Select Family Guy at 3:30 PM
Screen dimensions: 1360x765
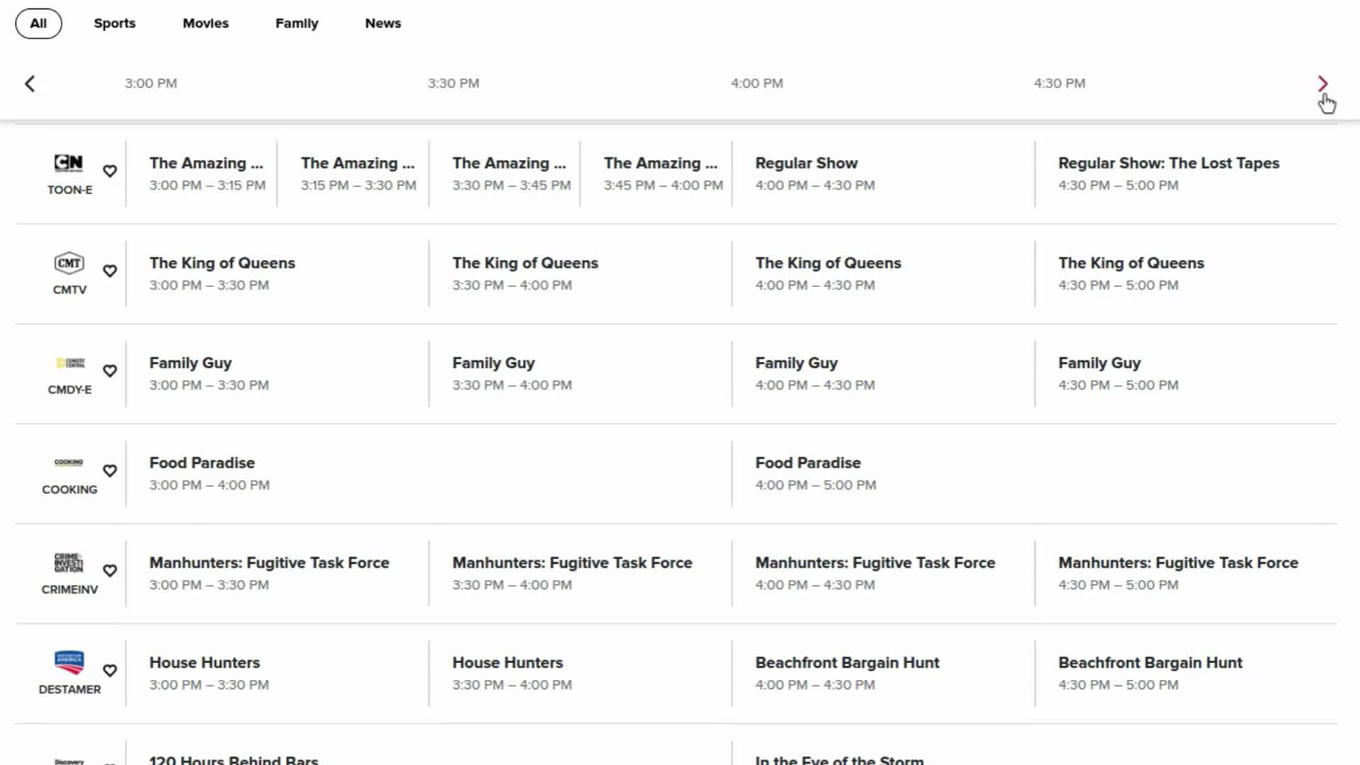(580, 373)
